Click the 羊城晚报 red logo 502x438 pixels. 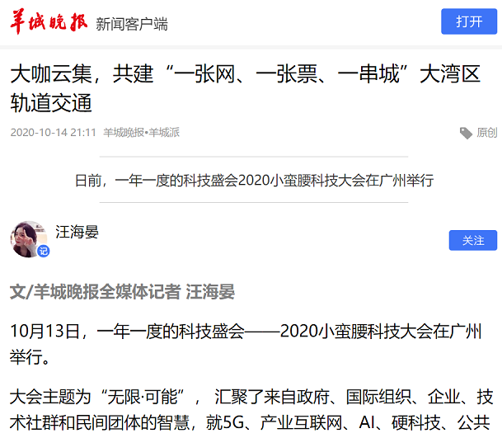pyautogui.click(x=49, y=21)
